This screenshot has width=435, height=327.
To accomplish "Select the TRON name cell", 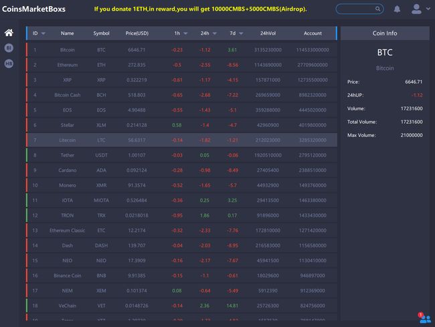I will point(67,215).
